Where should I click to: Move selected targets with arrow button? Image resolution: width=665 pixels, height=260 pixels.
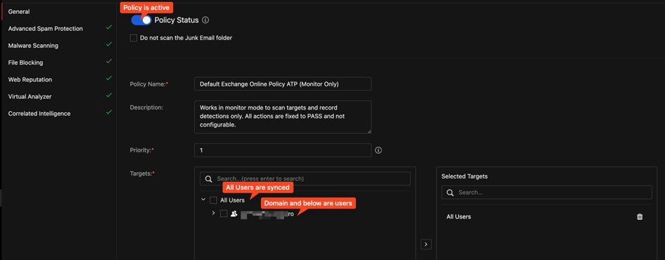click(426, 245)
